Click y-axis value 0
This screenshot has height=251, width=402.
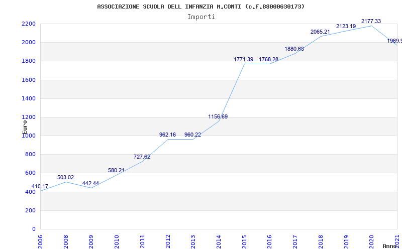[34, 229]
